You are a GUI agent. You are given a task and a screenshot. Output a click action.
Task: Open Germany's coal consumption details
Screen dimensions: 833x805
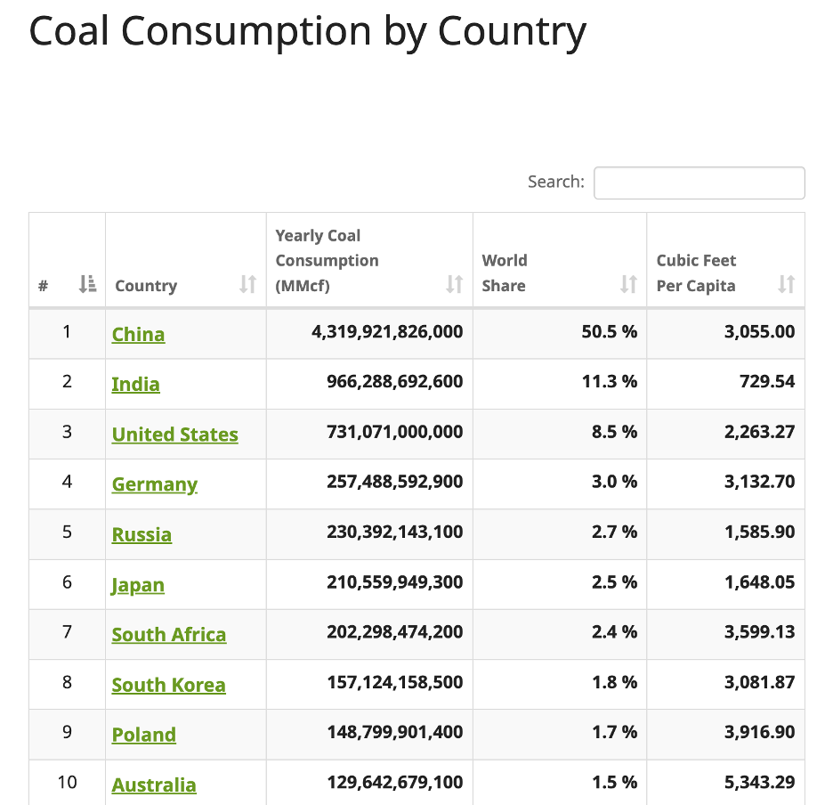point(154,484)
